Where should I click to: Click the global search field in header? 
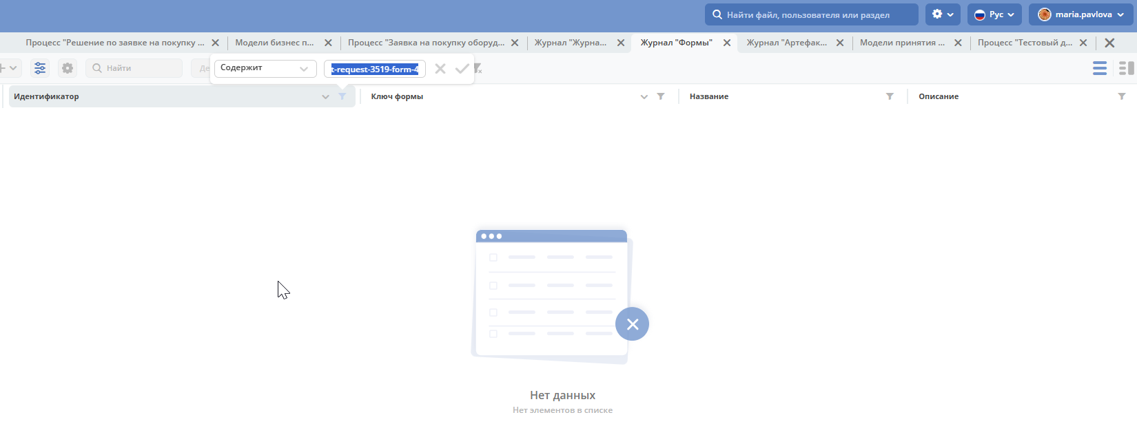coord(813,14)
